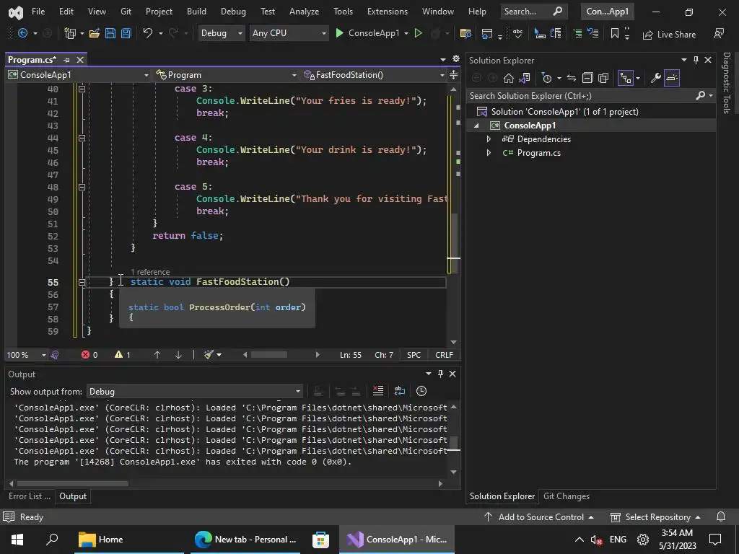The height and width of the screenshot is (554, 739).
Task: Clear all text in Output panel
Action: (x=377, y=391)
